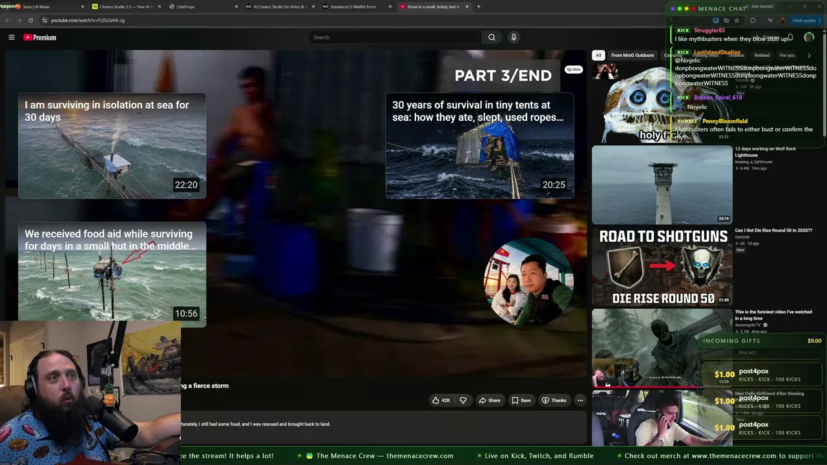The image size is (827, 465).
Task: Open the YouTube guide hamburger menu
Action: click(x=12, y=37)
